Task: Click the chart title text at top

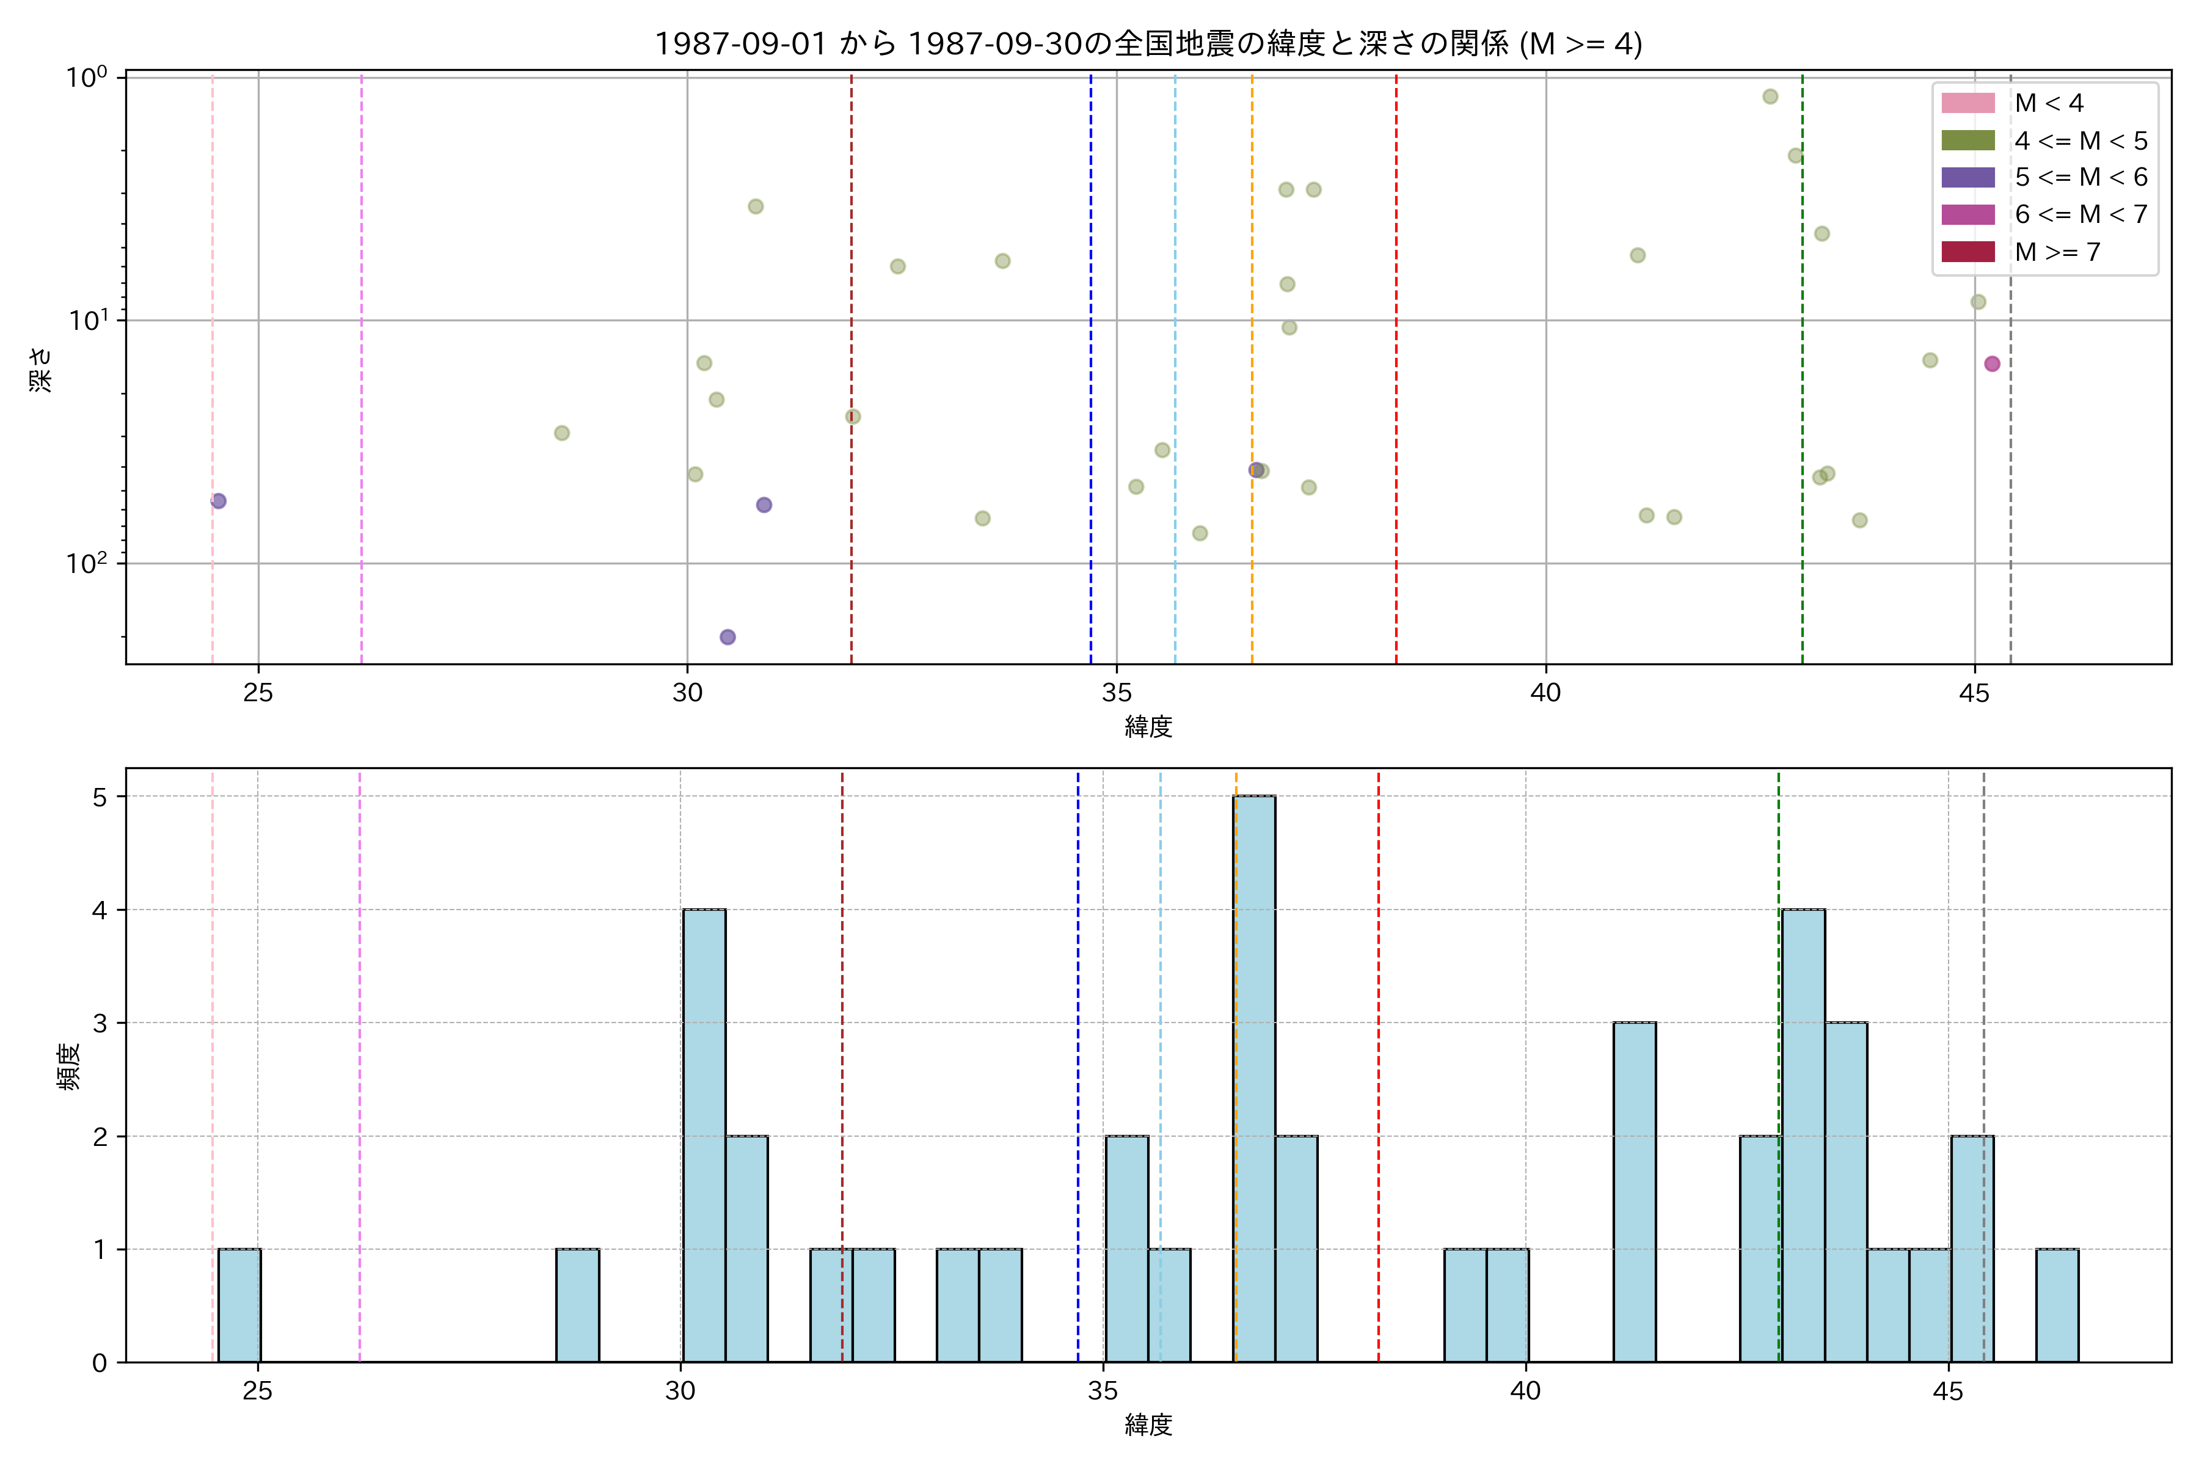Action: 1148,43
